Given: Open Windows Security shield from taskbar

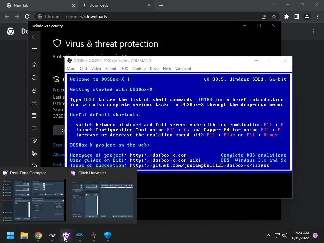Looking at the screenshot, I should tap(108, 235).
